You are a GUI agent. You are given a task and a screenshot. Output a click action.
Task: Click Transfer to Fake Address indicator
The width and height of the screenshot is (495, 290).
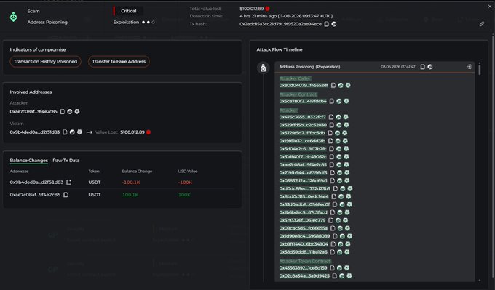coord(119,62)
